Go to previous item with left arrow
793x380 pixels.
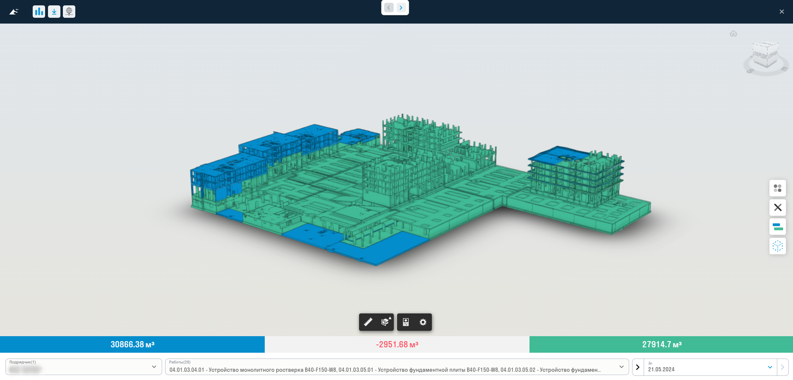(389, 7)
